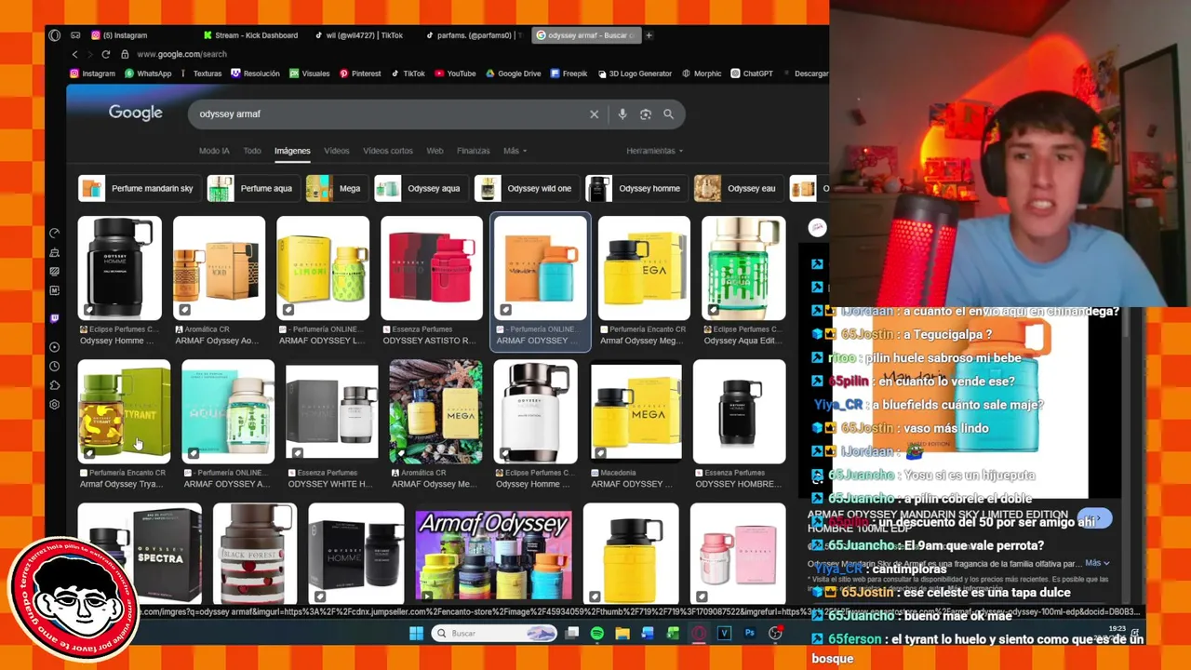Go back with the browser back arrow
The image size is (1191, 670).
(x=75, y=54)
